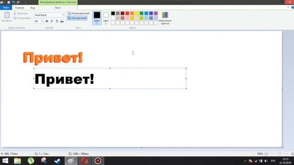Open the Arial Black font family dropdown
Image resolution: width=294 pixels, height=165 pixels.
pos(62,15)
